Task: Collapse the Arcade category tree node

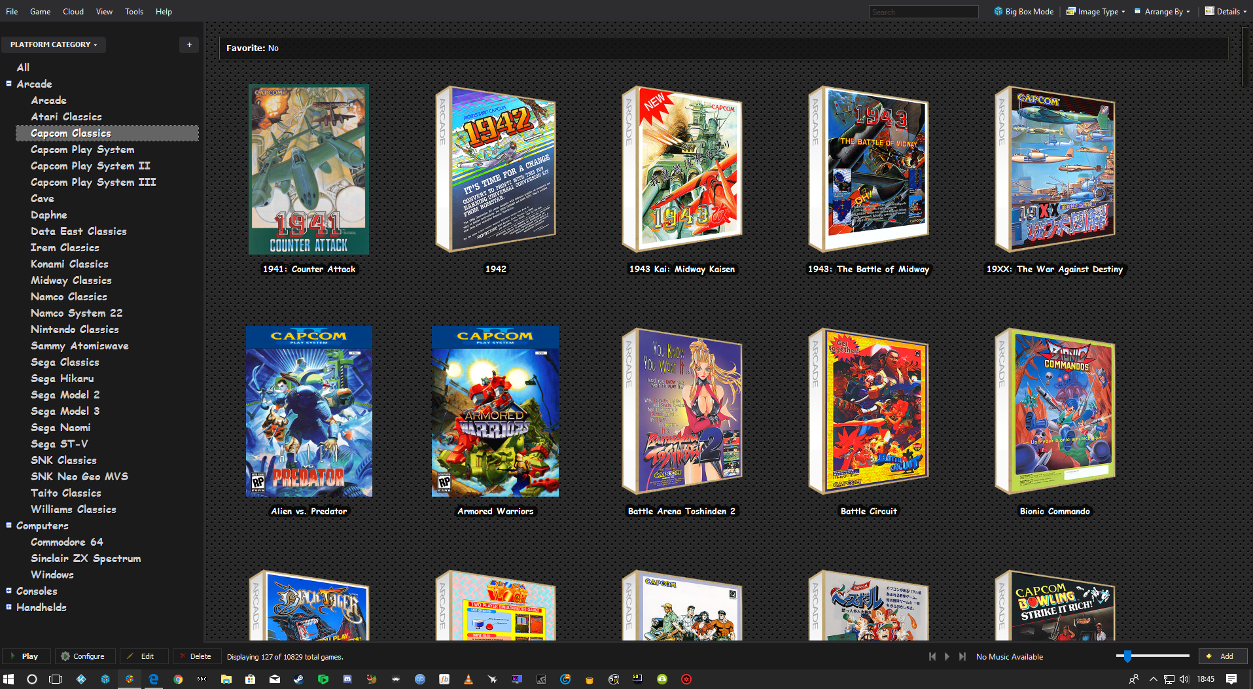Action: tap(9, 83)
